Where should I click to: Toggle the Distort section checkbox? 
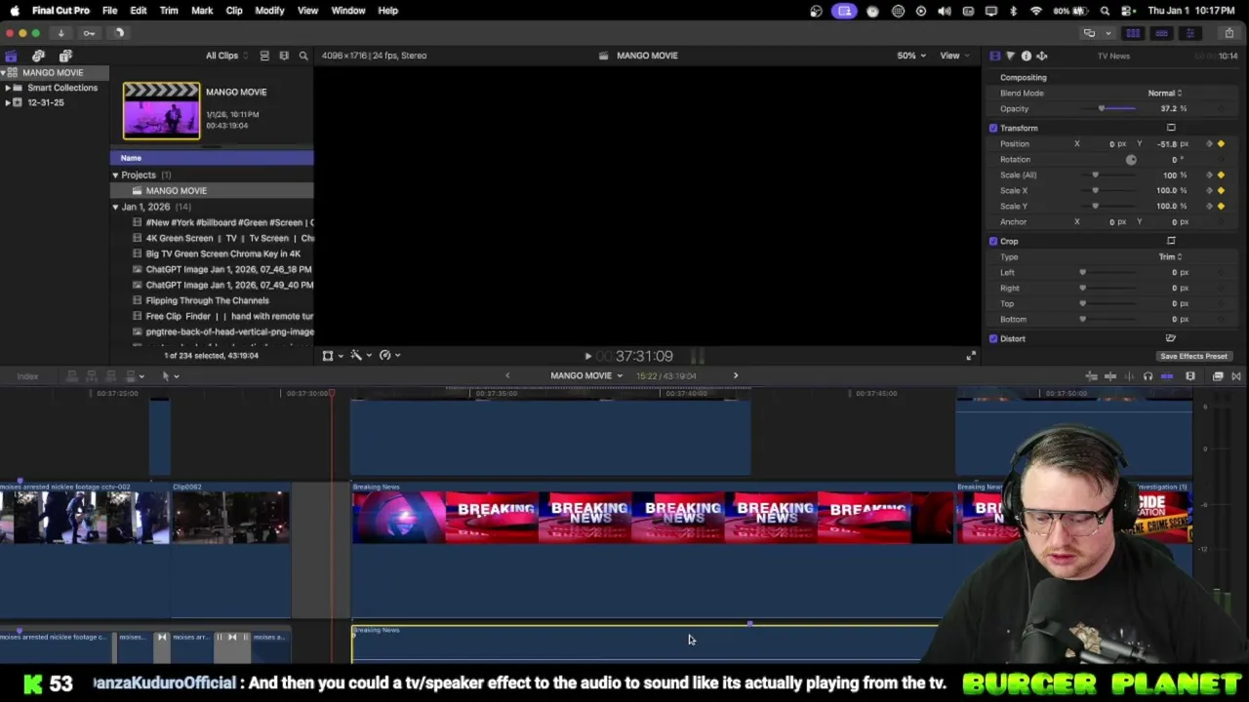click(x=993, y=338)
